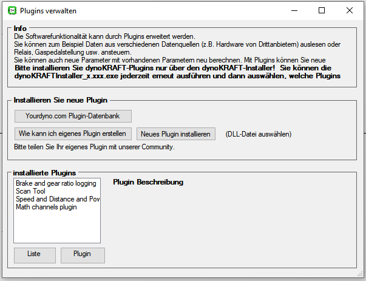
Task: Click 'Neues Plugin installieren' button
Action: (176, 134)
